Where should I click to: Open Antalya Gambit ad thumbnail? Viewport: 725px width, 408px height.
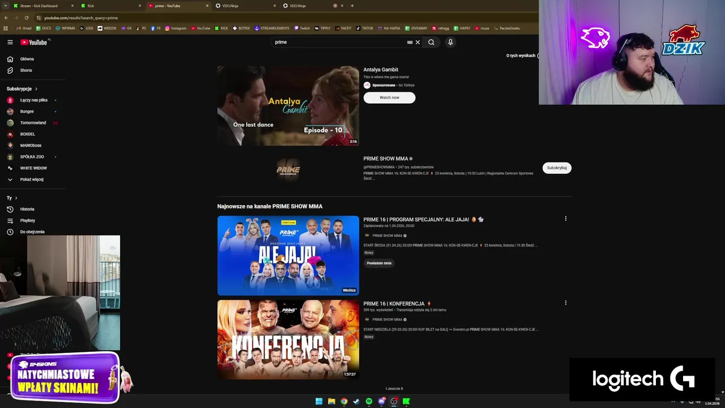click(288, 106)
